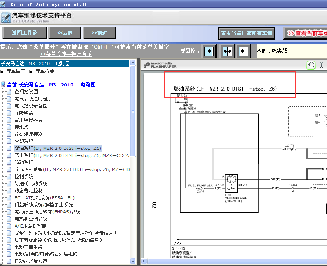Screen dimensions: 327x266
Task: Click FUEL PUMP 25A fuse label
Action: pyautogui.click(x=200, y=185)
